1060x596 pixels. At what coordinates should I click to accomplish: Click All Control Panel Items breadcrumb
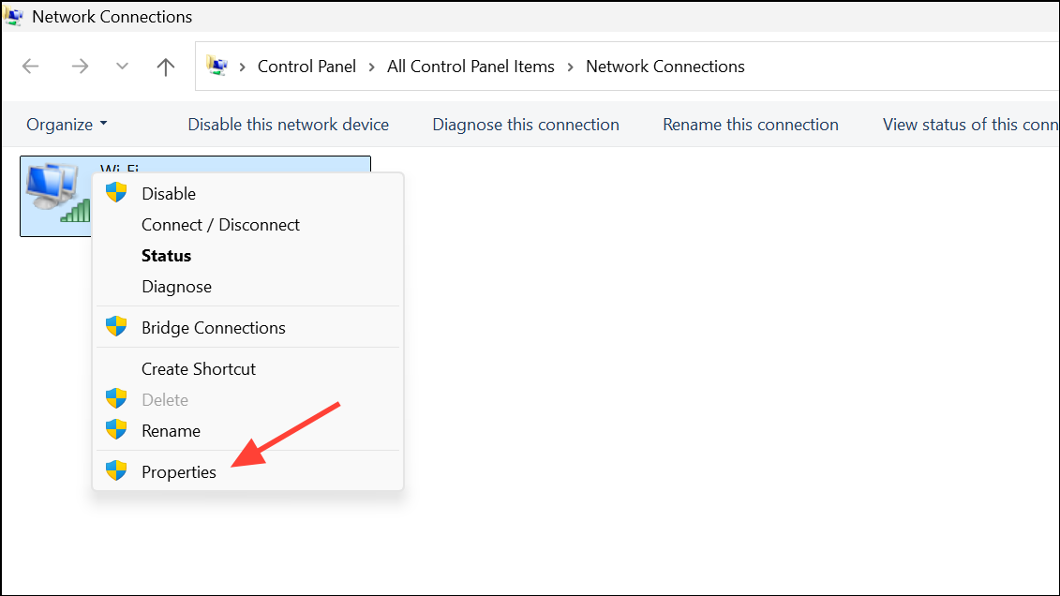pyautogui.click(x=470, y=67)
